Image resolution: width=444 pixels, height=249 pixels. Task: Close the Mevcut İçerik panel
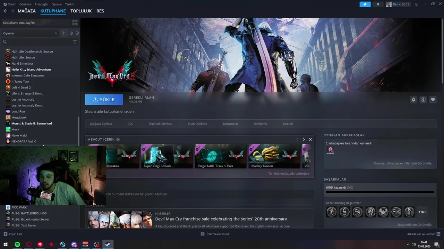[x=310, y=139]
